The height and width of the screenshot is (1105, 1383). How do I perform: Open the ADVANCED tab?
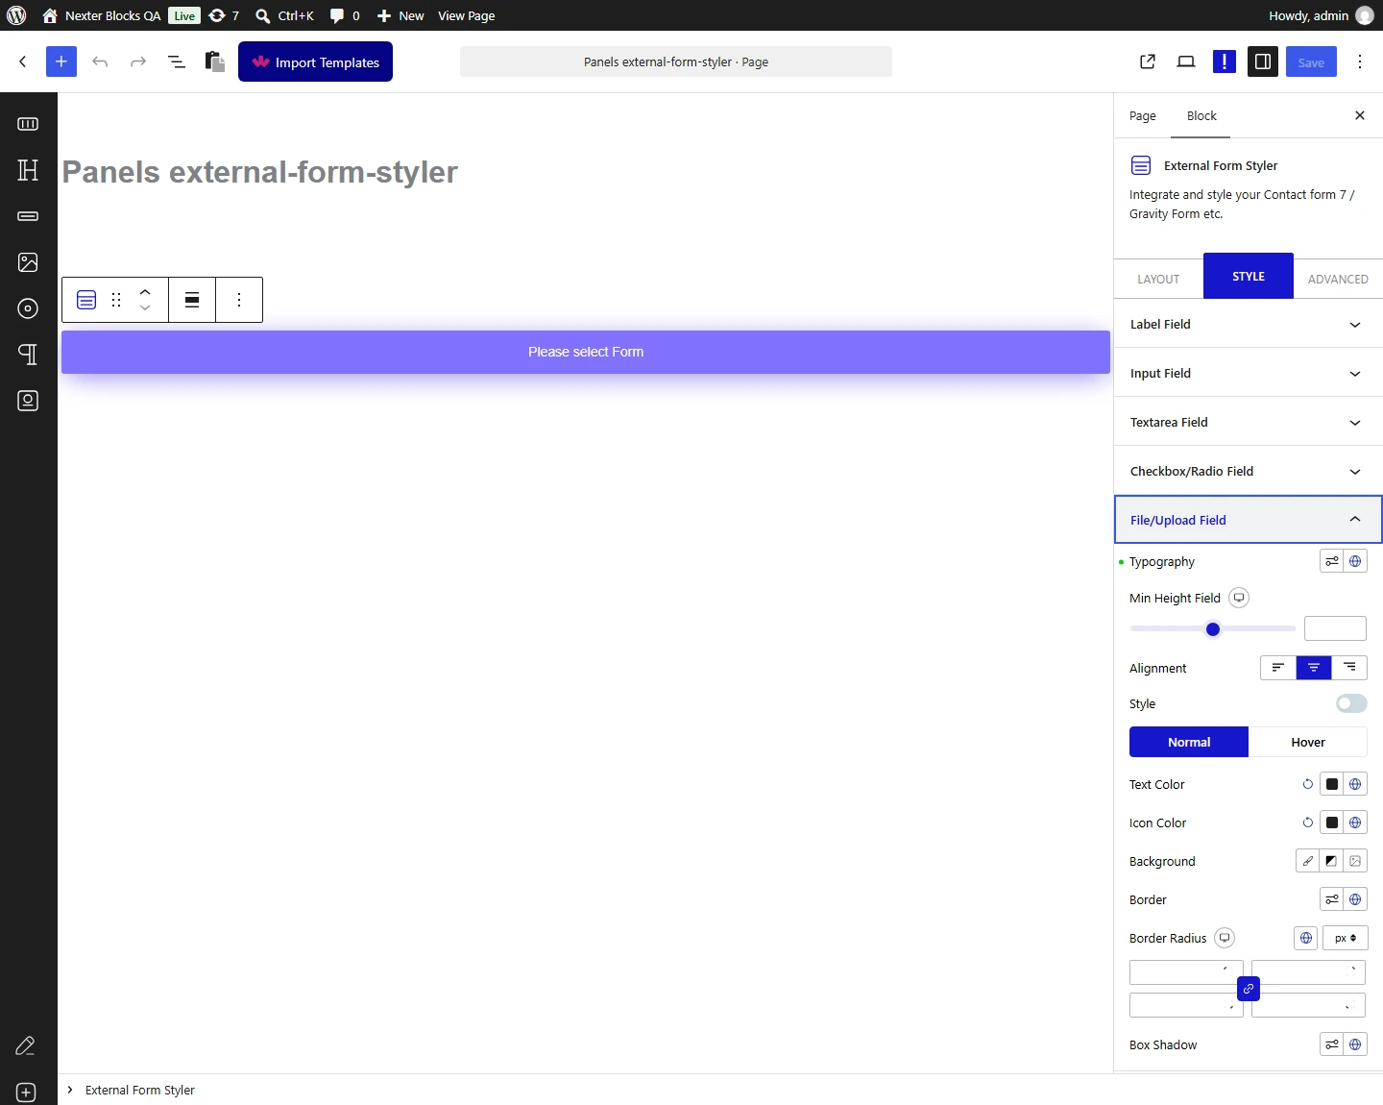[1338, 279]
